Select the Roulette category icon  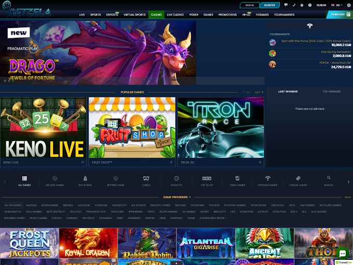[177, 180]
